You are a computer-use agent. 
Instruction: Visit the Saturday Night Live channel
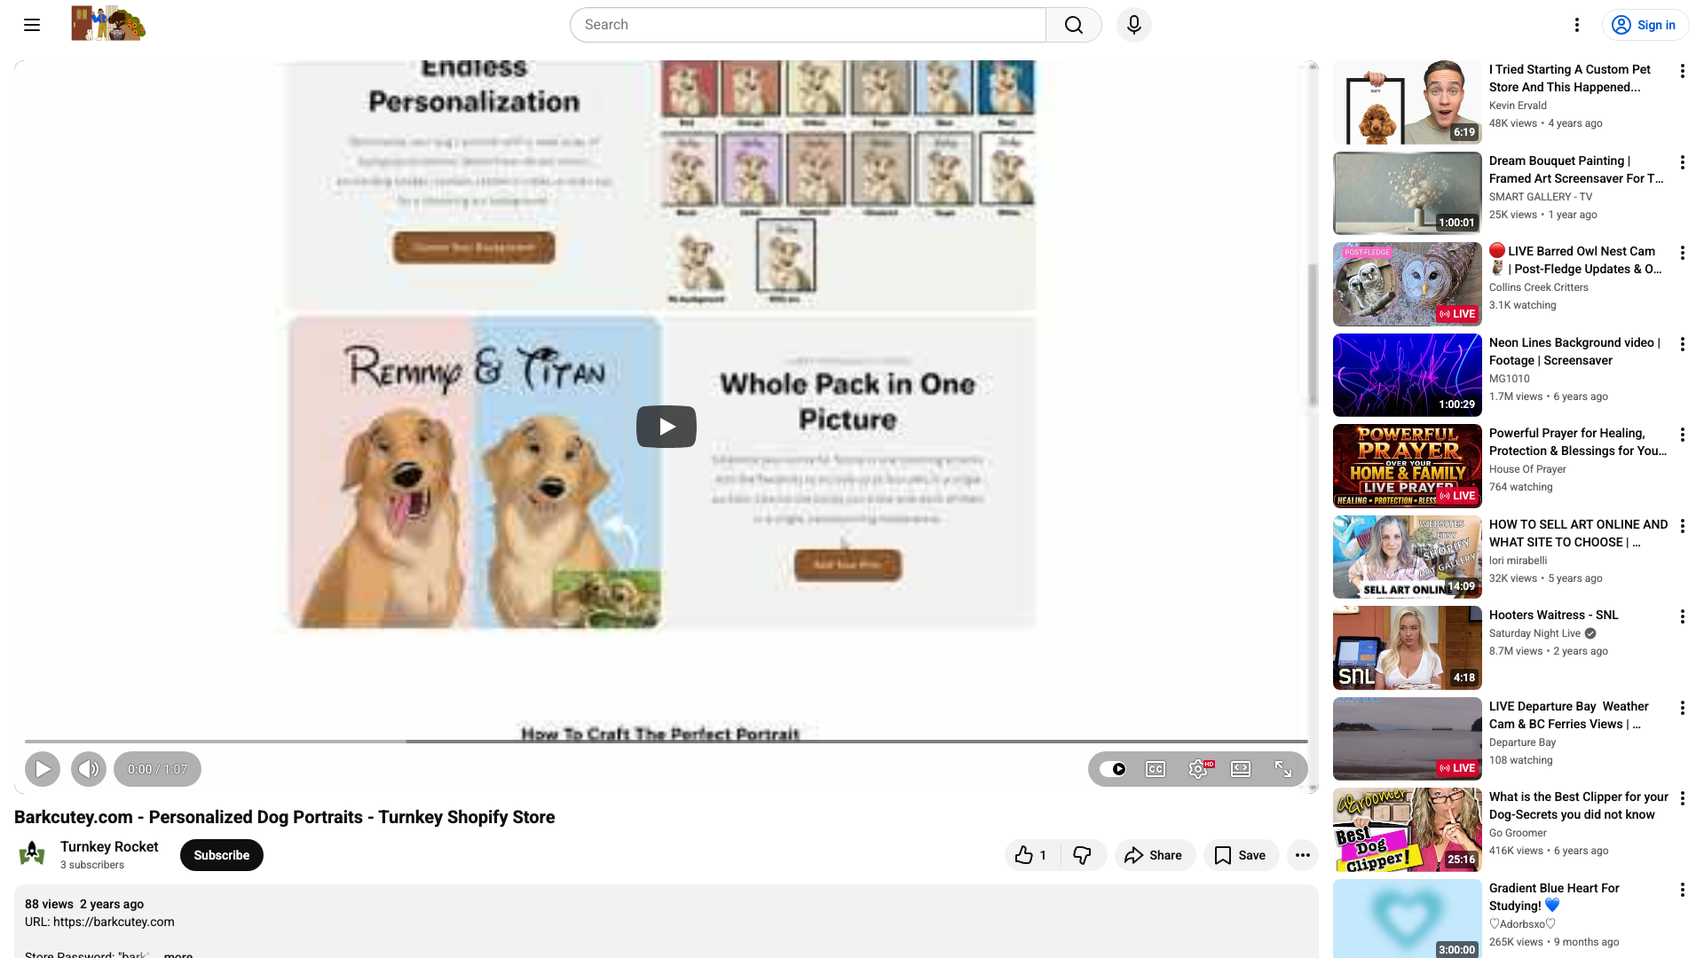click(1535, 633)
